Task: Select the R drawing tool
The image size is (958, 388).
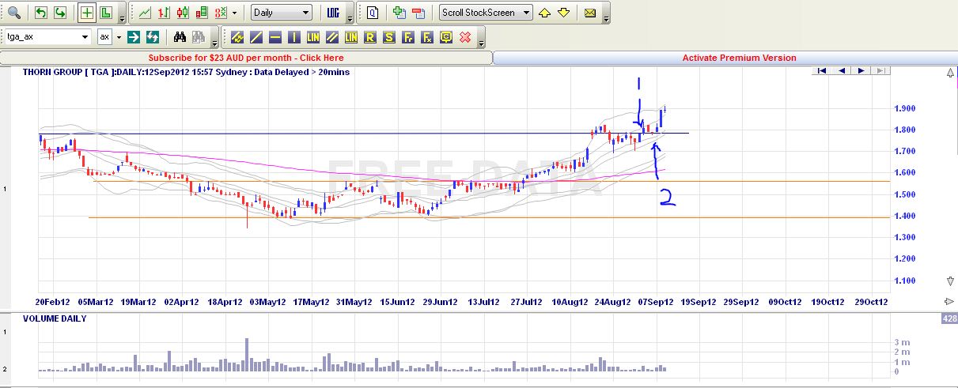Action: (x=370, y=36)
